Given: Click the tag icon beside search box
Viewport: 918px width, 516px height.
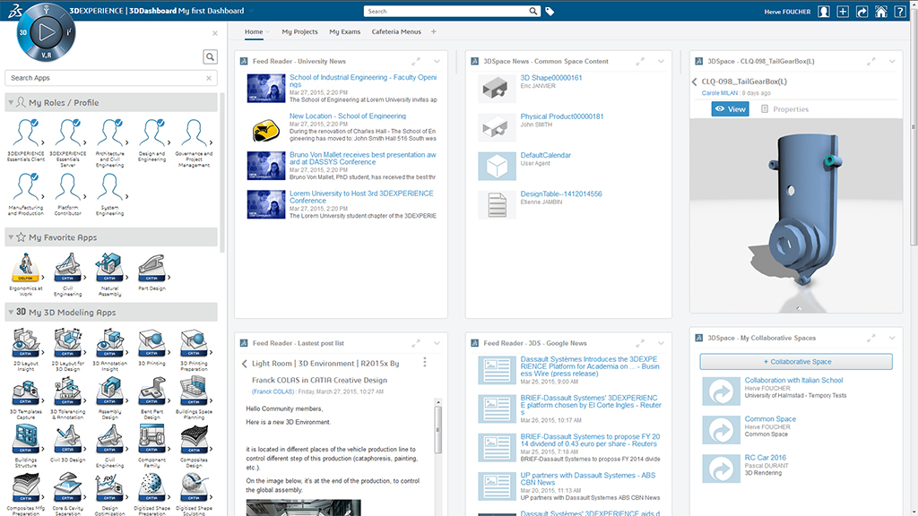Looking at the screenshot, I should tap(550, 12).
